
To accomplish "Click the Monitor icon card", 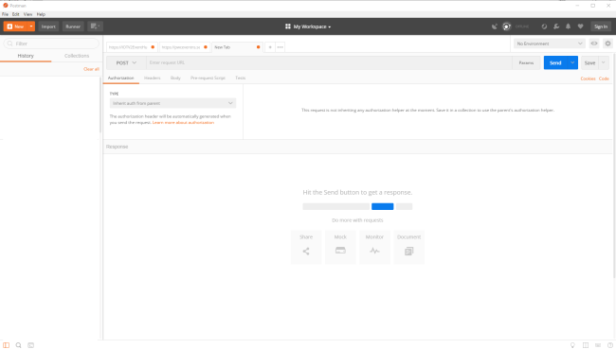I will [374, 247].
